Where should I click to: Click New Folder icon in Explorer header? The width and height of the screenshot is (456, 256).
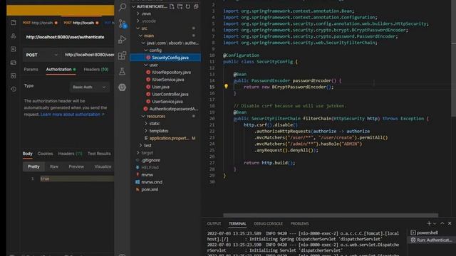180,6
